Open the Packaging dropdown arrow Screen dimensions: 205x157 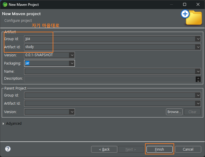(72, 63)
